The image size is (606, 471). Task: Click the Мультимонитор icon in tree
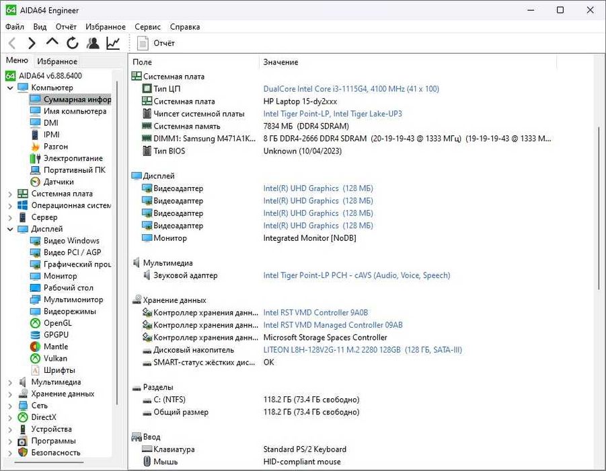[35, 299]
